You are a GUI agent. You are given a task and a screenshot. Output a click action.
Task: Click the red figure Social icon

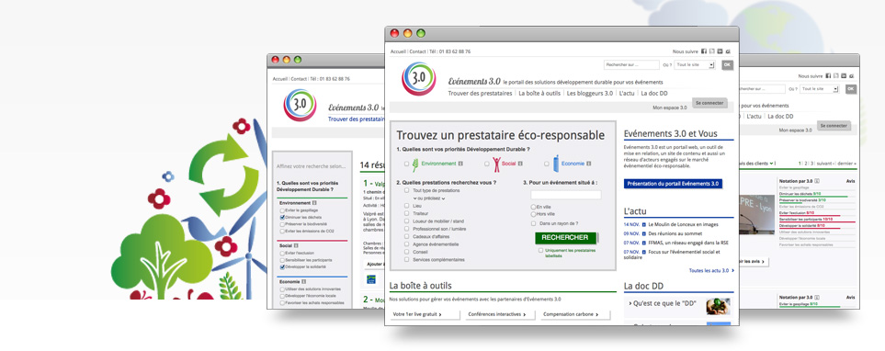[496, 164]
